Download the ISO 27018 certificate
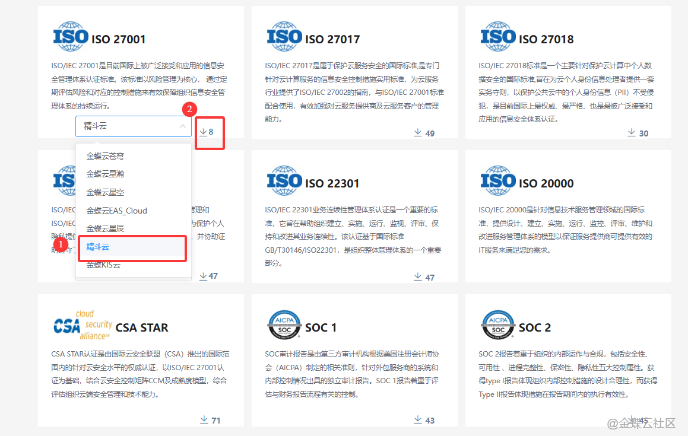The height and width of the screenshot is (436, 688). point(632,132)
